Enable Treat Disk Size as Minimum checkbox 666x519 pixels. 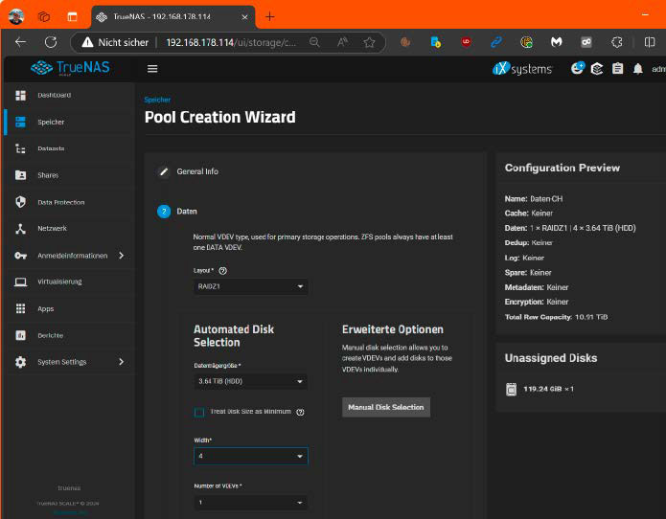click(199, 412)
